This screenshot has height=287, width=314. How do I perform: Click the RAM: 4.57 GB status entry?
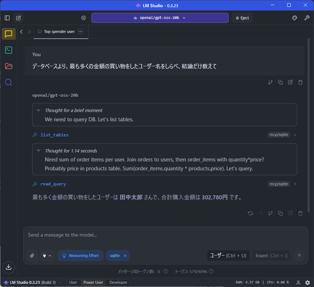[247, 282]
